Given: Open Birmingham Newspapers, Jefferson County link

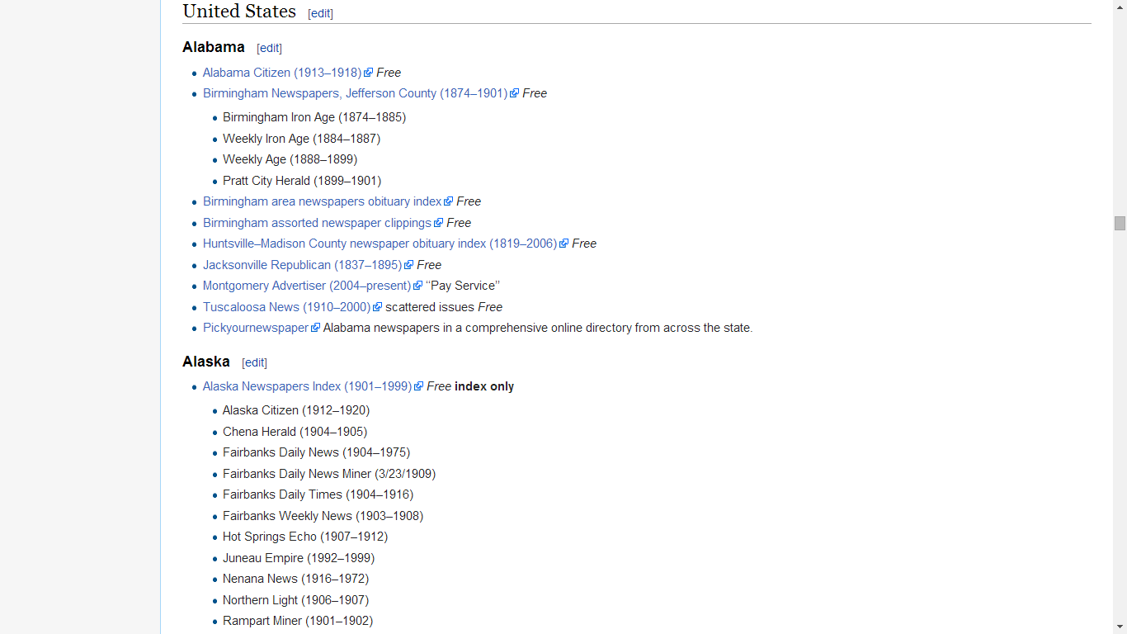Looking at the screenshot, I should [x=355, y=93].
